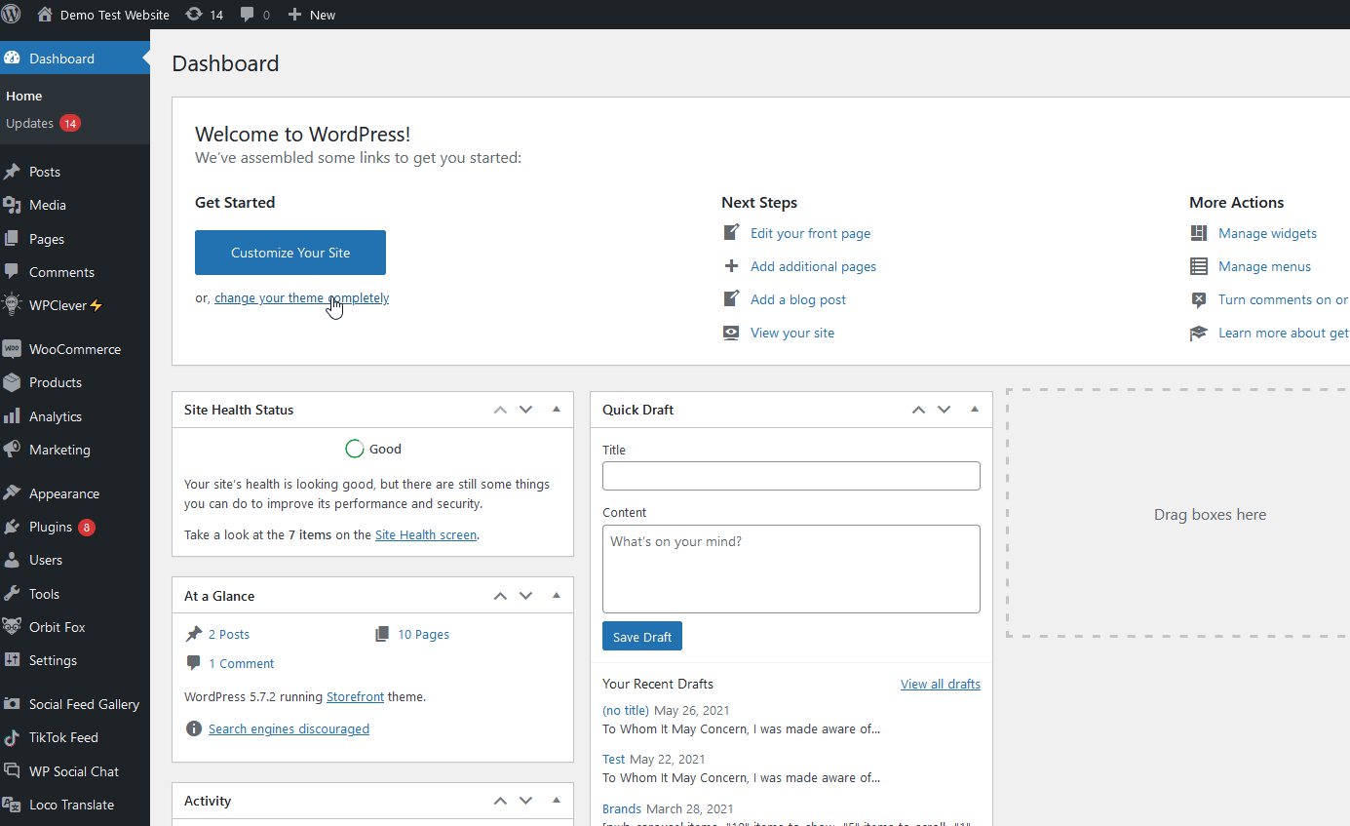1350x826 pixels.
Task: Open the View all drafts link
Action: pyautogui.click(x=941, y=684)
